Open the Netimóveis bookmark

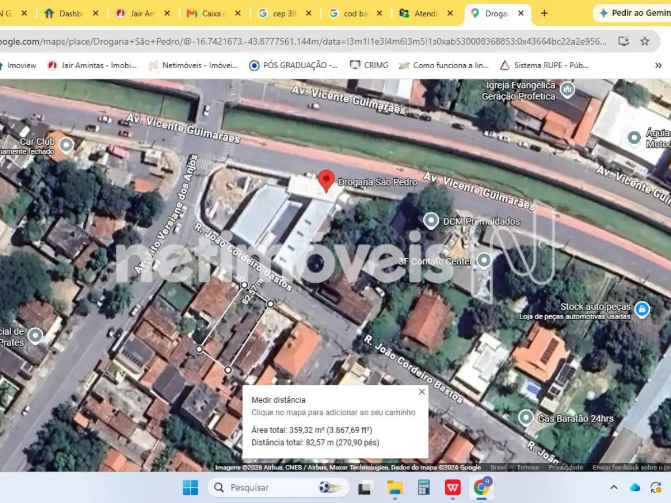coord(193,65)
